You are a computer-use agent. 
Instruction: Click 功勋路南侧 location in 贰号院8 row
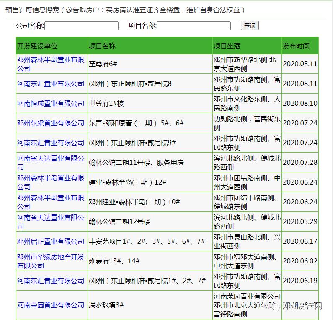click(247, 83)
